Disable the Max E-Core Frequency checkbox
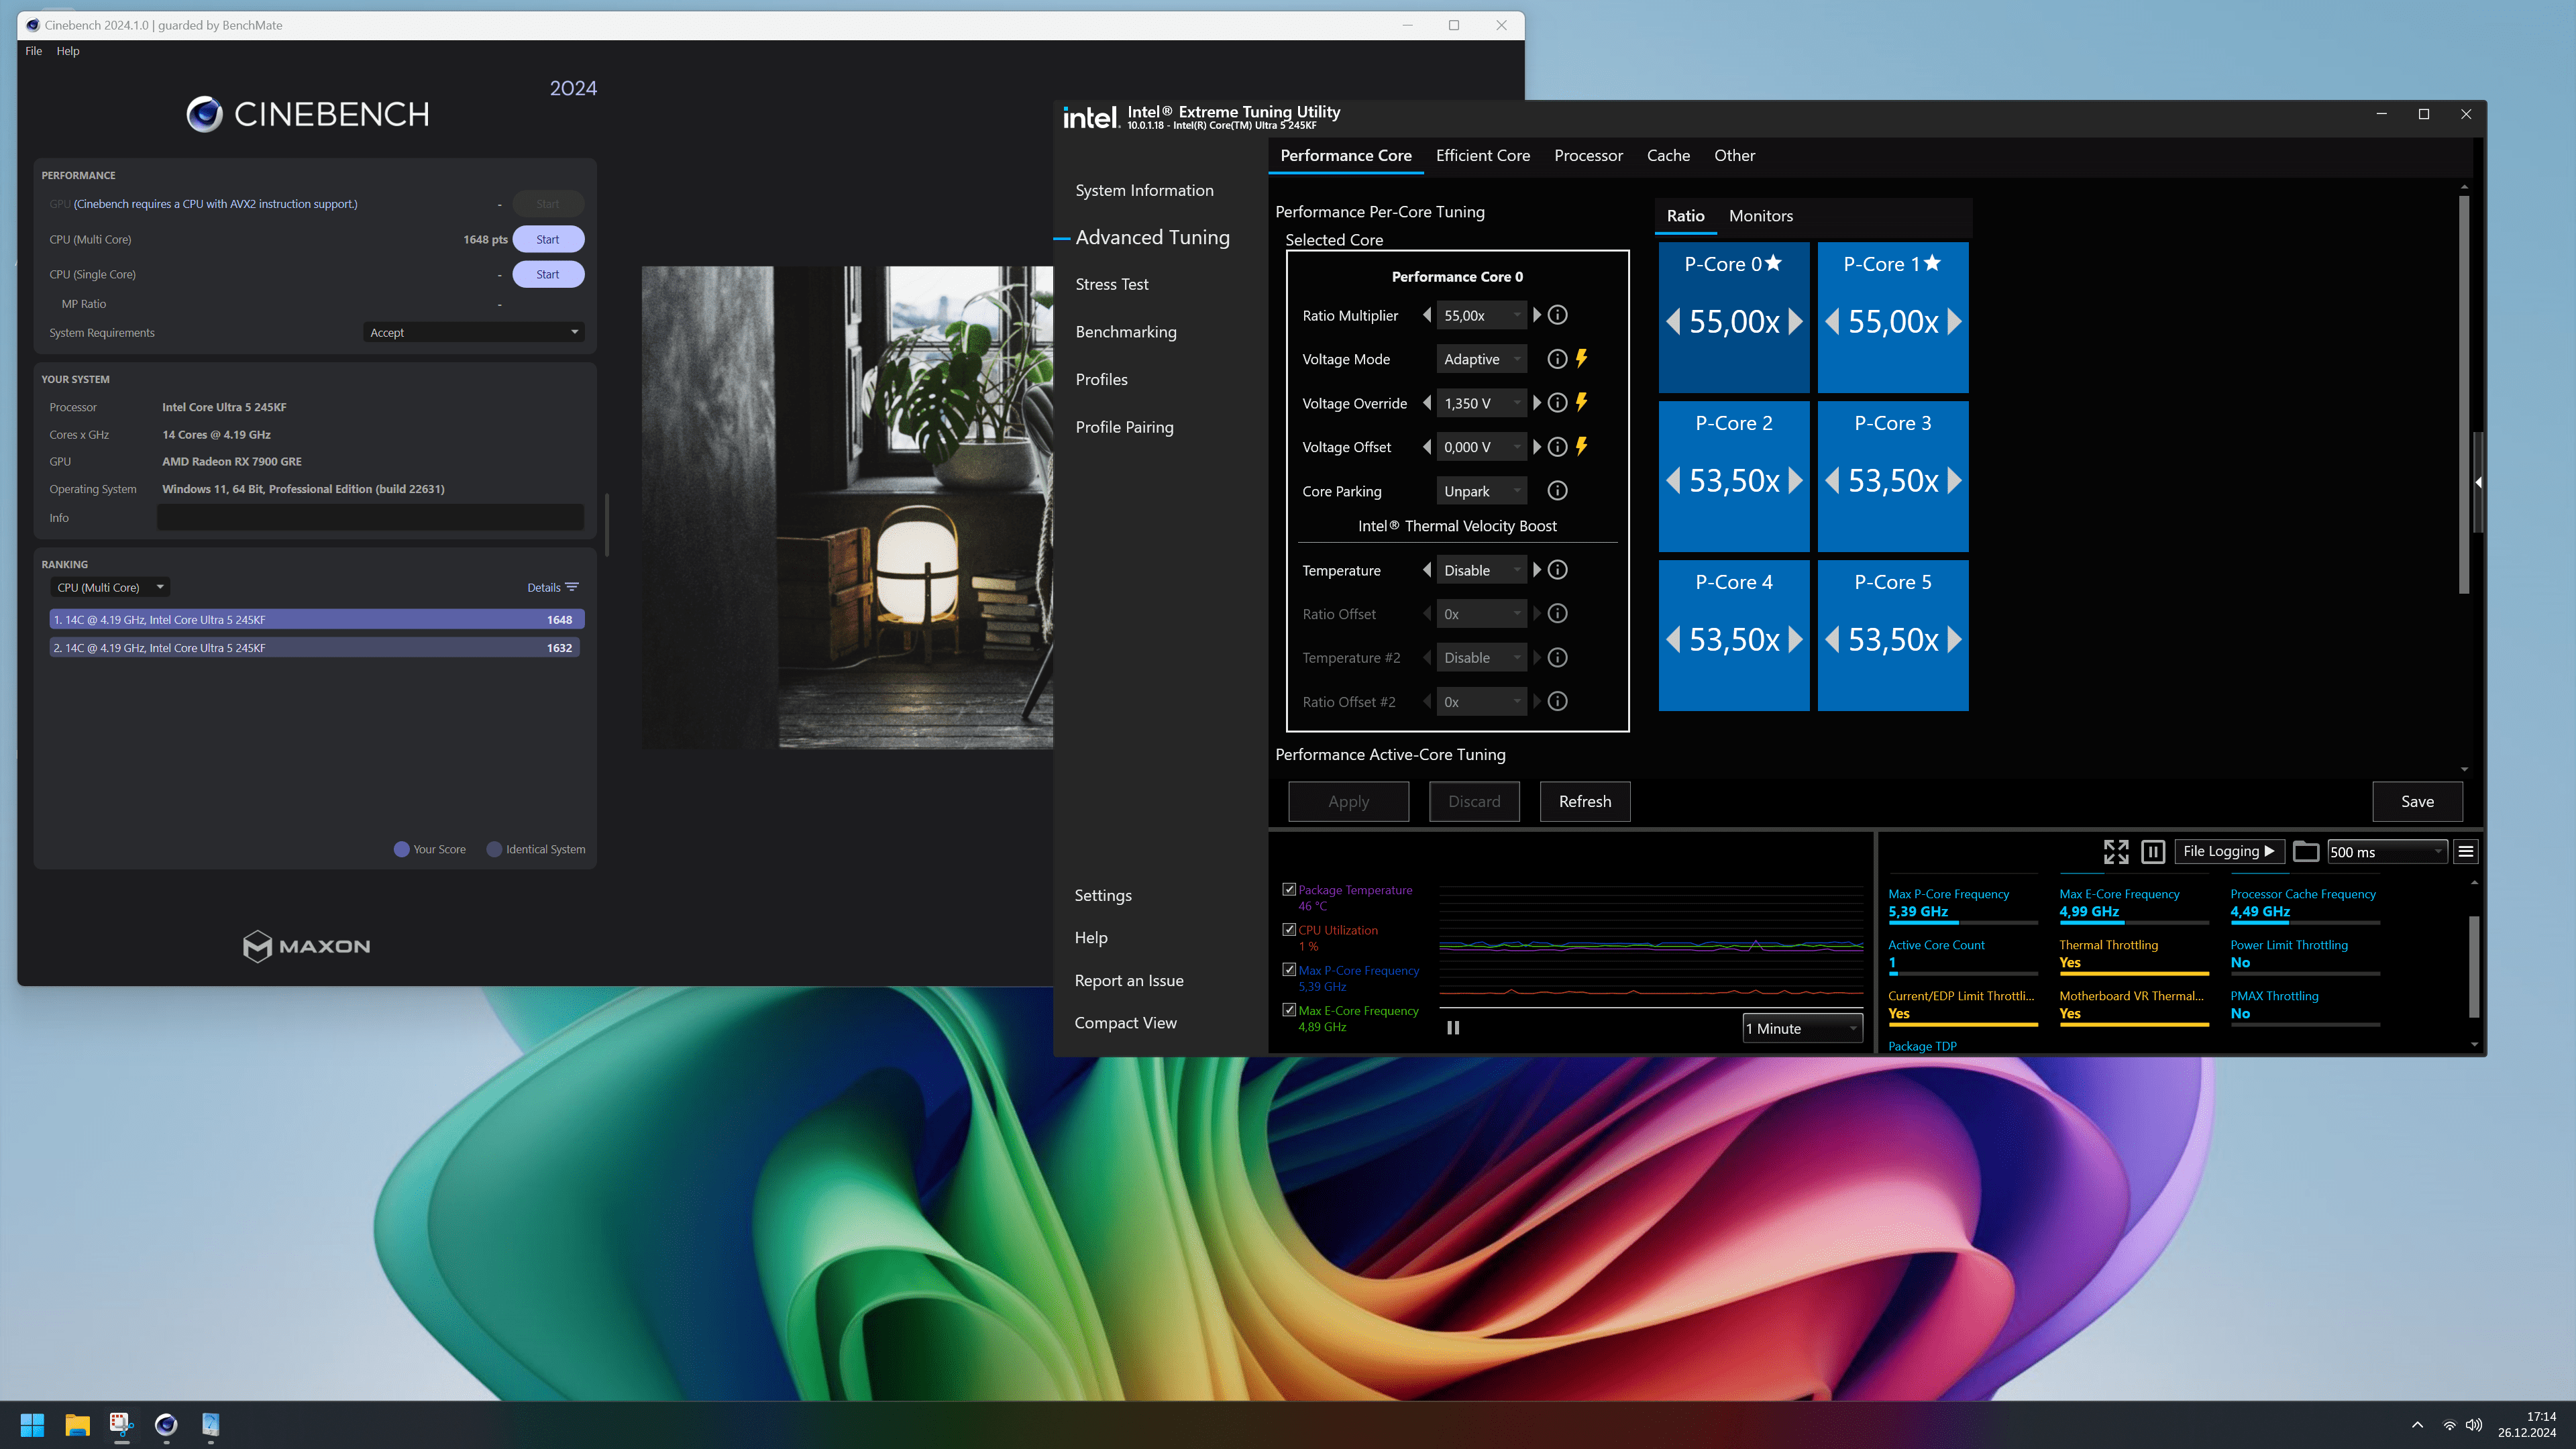This screenshot has width=2576, height=1449. click(x=1289, y=1010)
